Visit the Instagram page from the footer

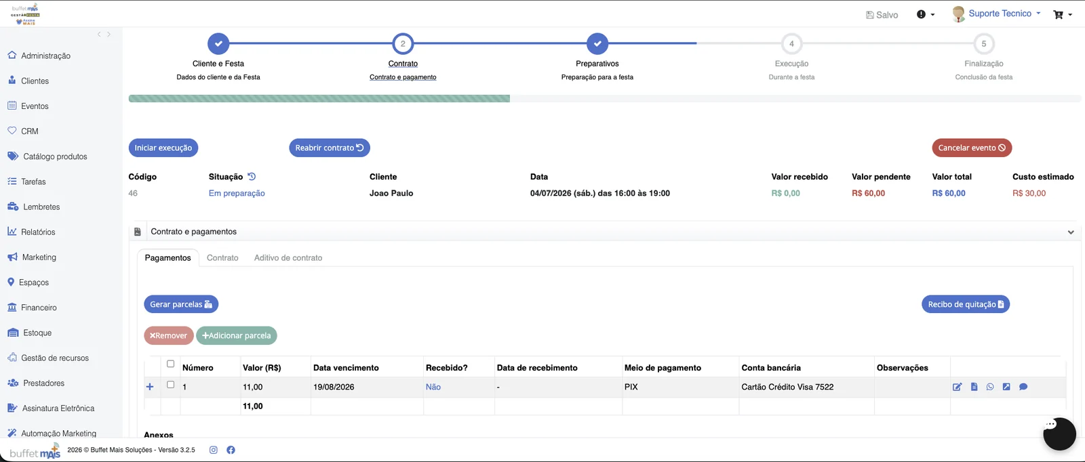(214, 450)
